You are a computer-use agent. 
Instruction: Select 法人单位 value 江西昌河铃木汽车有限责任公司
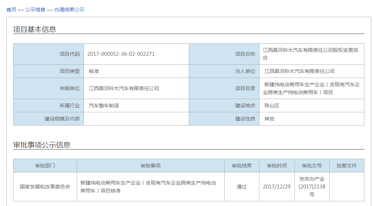299,71
